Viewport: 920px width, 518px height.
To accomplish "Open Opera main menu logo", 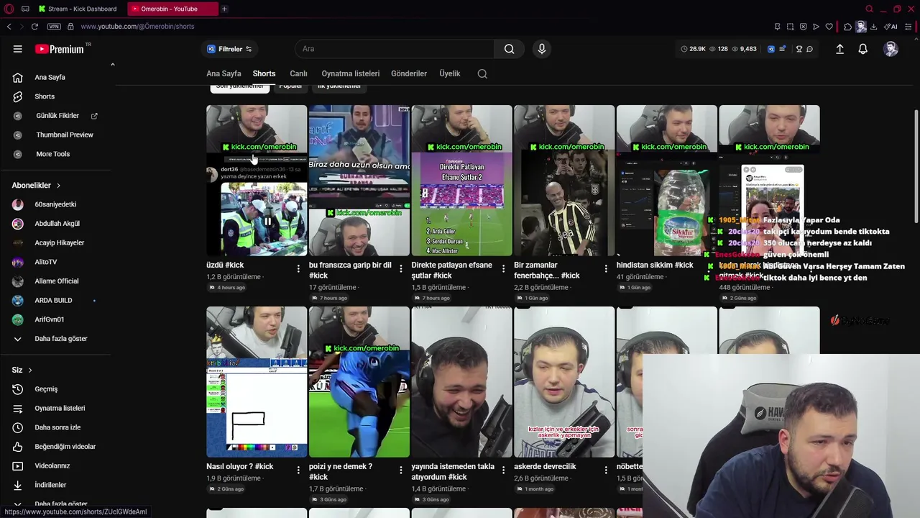I will [x=9, y=9].
